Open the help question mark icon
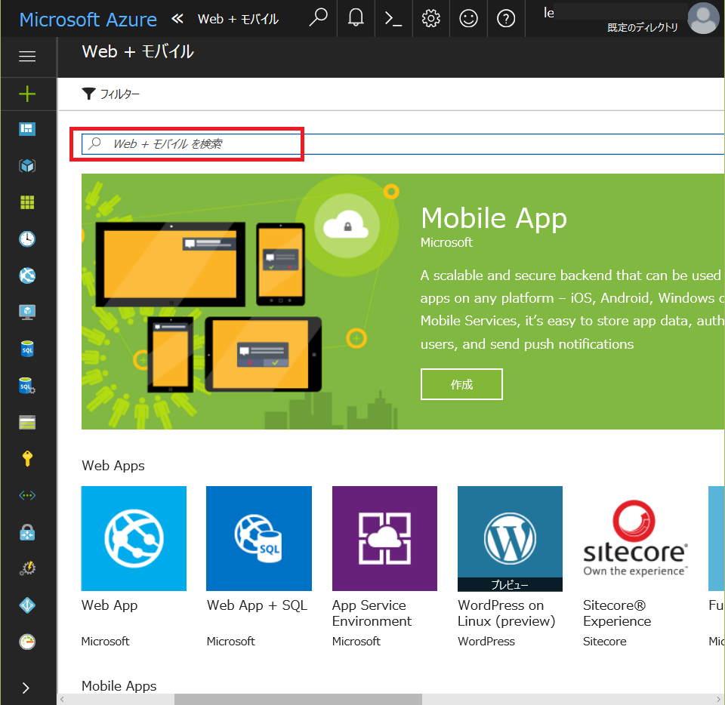This screenshot has width=725, height=705. tap(506, 18)
